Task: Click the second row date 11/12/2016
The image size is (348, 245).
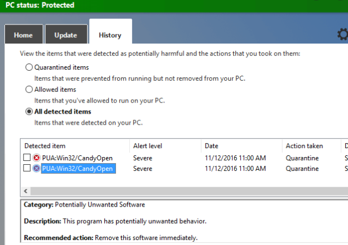Action: pos(235,168)
